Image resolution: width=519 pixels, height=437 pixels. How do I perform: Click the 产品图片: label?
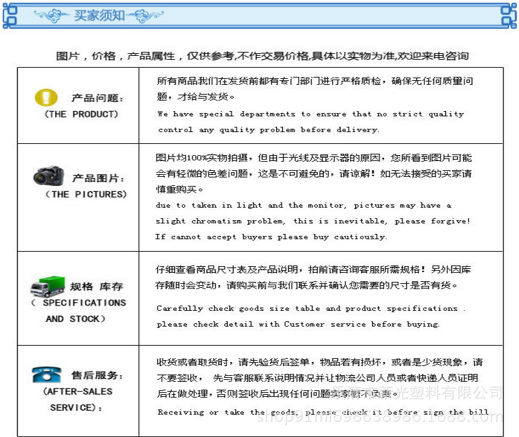click(98, 178)
